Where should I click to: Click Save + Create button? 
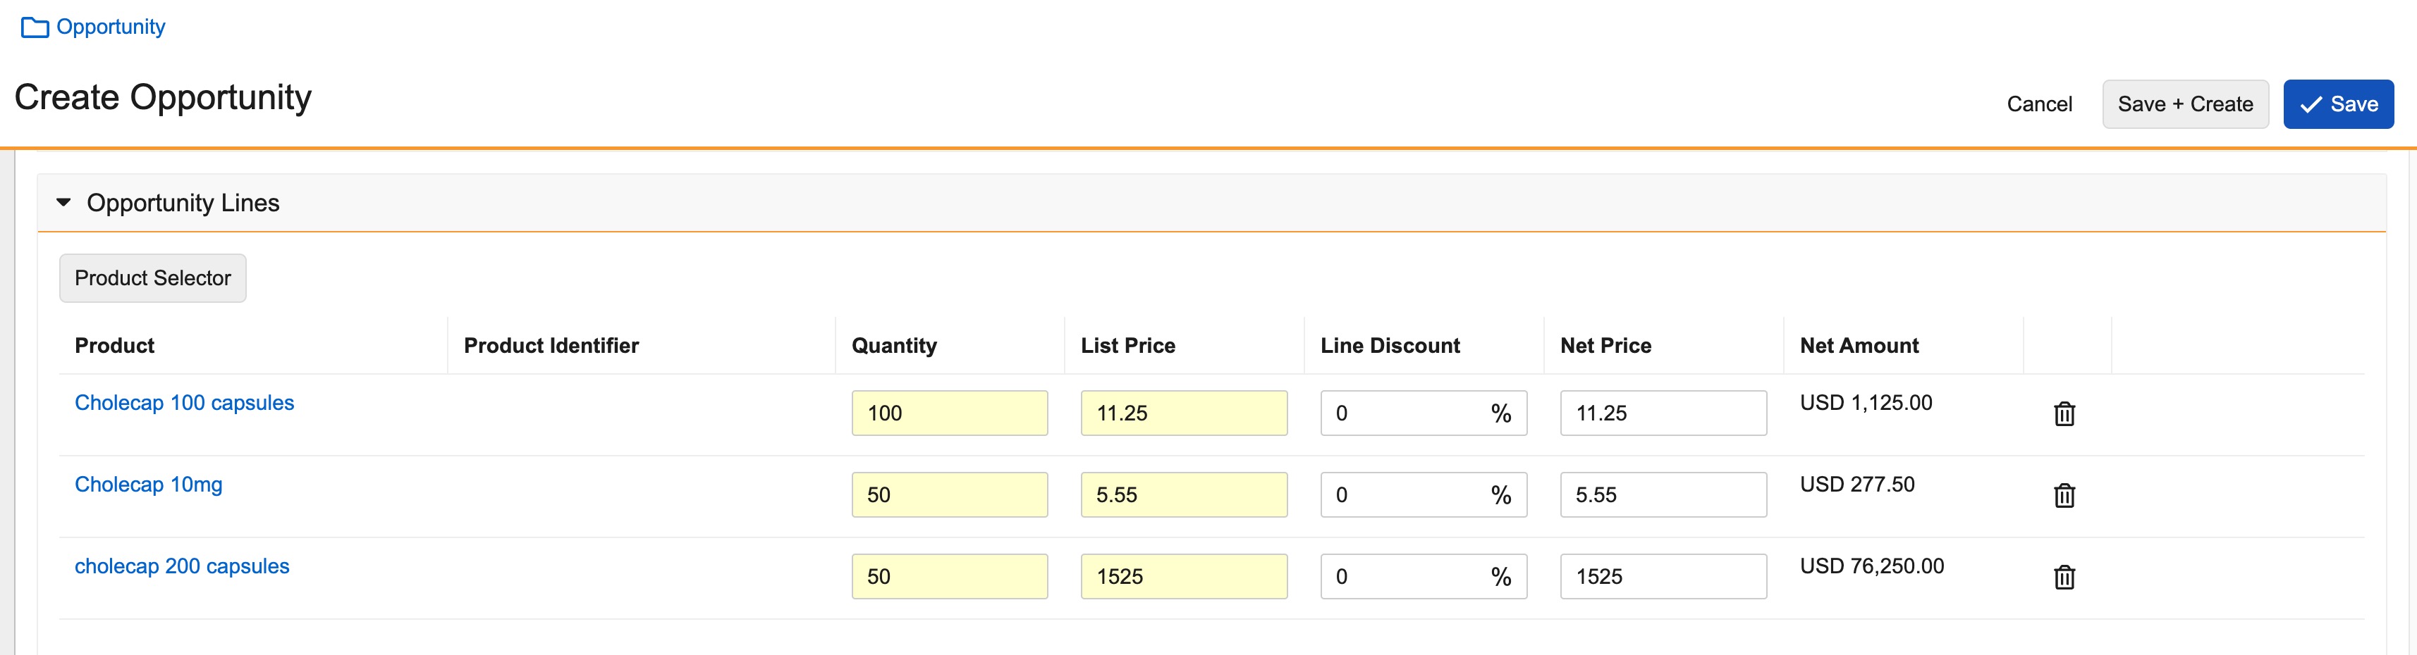click(x=2184, y=104)
